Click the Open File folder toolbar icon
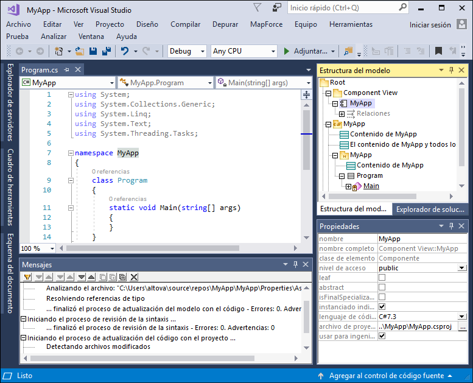This screenshot has width=473, height=383. pos(81,51)
